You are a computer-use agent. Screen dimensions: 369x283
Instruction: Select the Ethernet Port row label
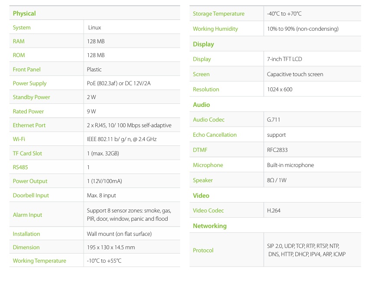(29, 125)
